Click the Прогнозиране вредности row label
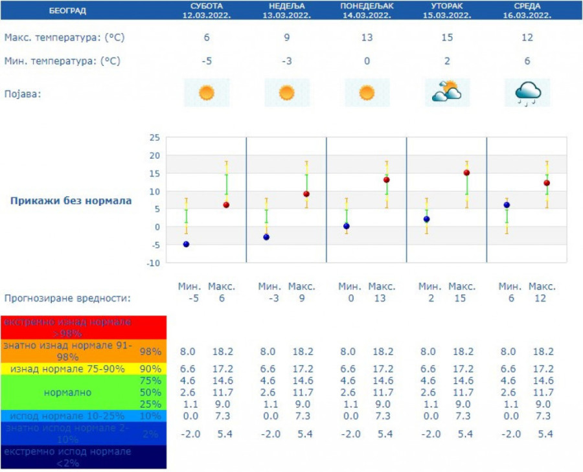Viewport: 583px width, 472px height. point(67,298)
